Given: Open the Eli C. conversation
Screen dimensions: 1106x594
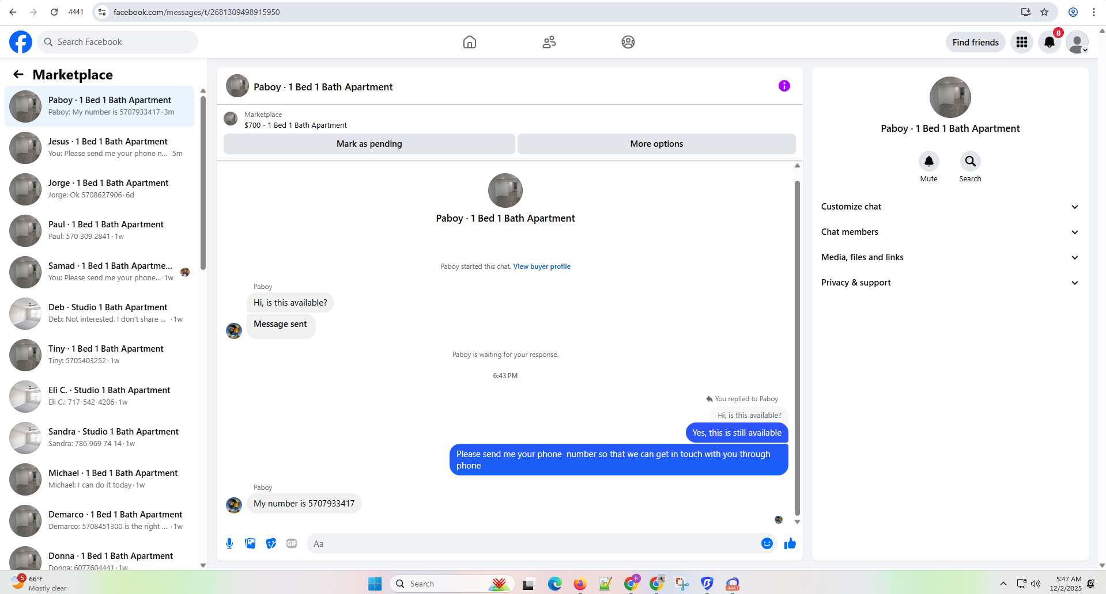Looking at the screenshot, I should coord(100,397).
